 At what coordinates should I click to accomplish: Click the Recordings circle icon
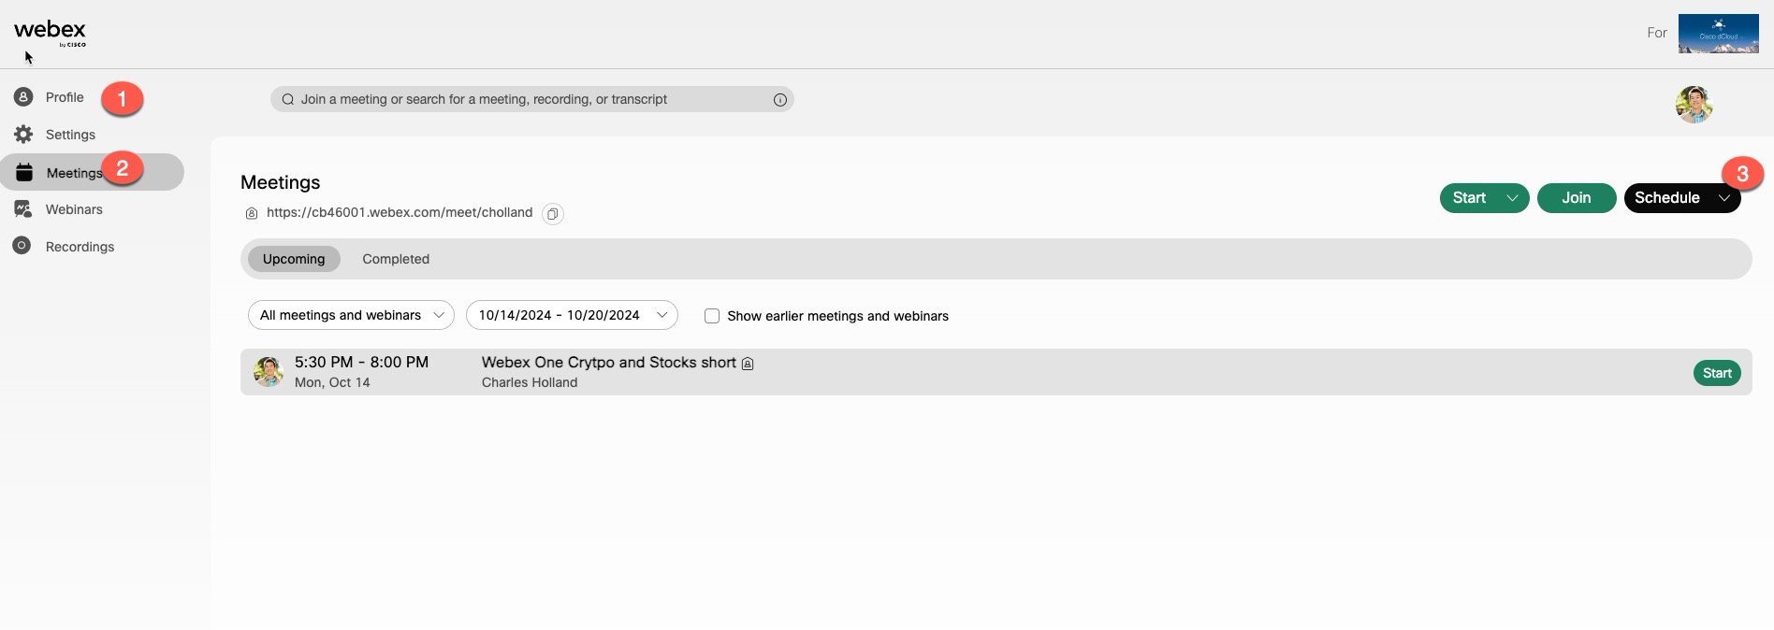[x=22, y=246]
